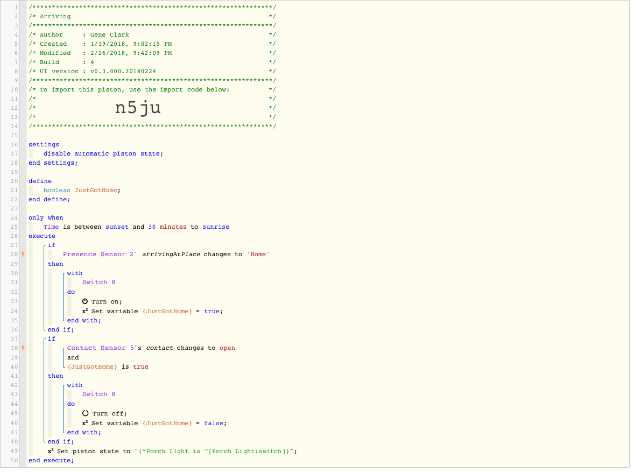Click the 'Turn on;' action
Screen dimensions: 634x472
click(107, 302)
